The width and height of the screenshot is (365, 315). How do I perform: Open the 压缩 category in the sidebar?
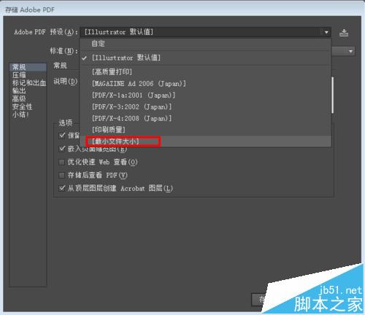coord(28,75)
